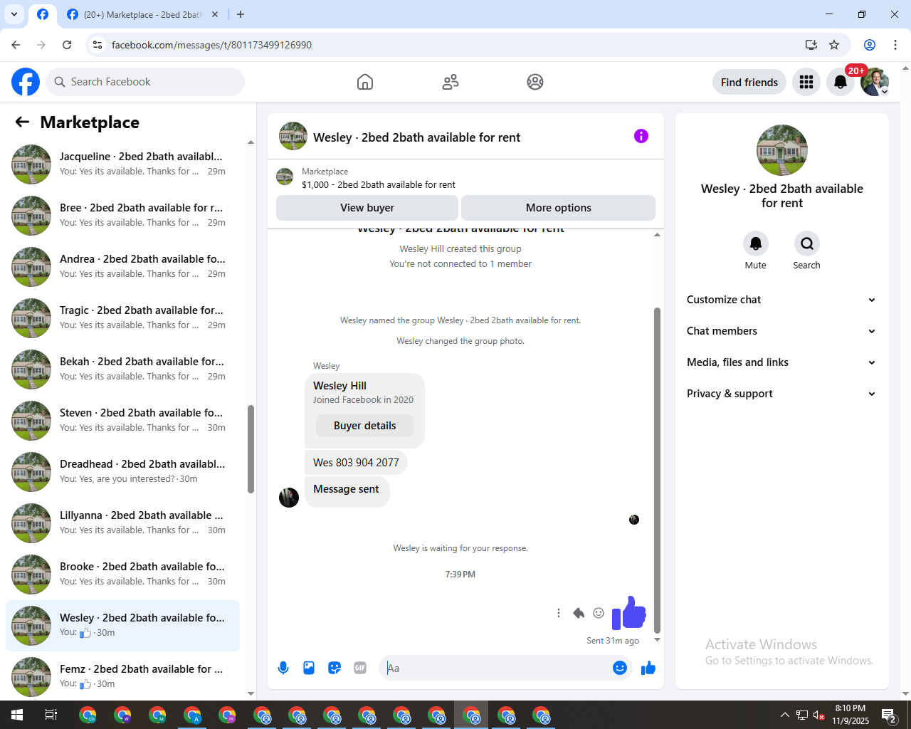Image resolution: width=911 pixels, height=729 pixels.
Task: Choose a sticker icon in composer
Action: (335, 668)
